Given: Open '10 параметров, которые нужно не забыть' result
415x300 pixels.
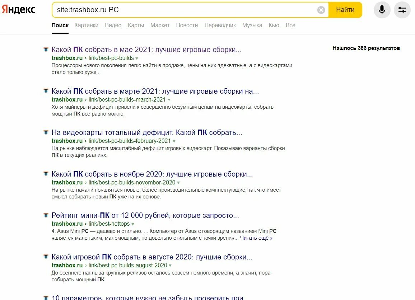Looking at the screenshot, I should (x=147, y=297).
